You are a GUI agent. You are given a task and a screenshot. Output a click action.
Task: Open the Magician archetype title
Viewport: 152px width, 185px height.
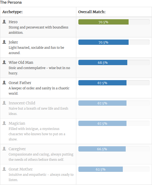click(x=17, y=123)
